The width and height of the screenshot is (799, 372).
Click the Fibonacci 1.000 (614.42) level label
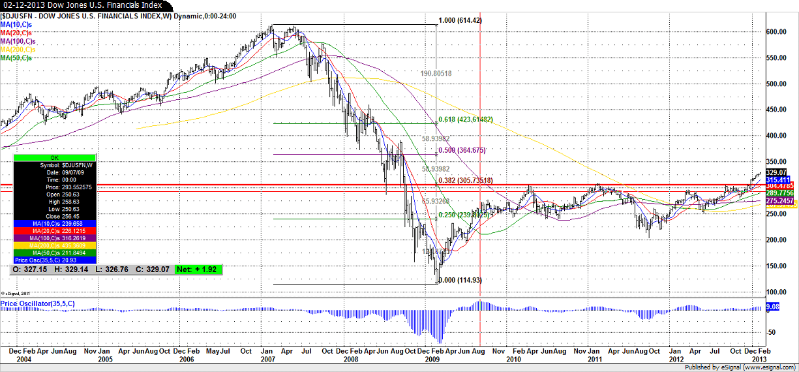tap(460, 21)
